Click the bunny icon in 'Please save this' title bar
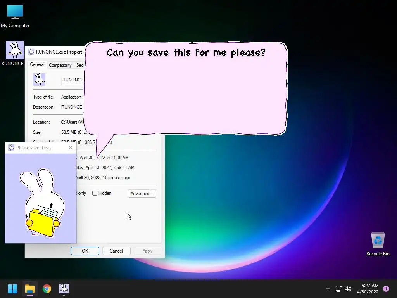The height and width of the screenshot is (298, 397). click(11, 147)
